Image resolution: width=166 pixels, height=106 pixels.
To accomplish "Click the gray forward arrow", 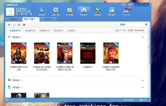I will (14, 25).
